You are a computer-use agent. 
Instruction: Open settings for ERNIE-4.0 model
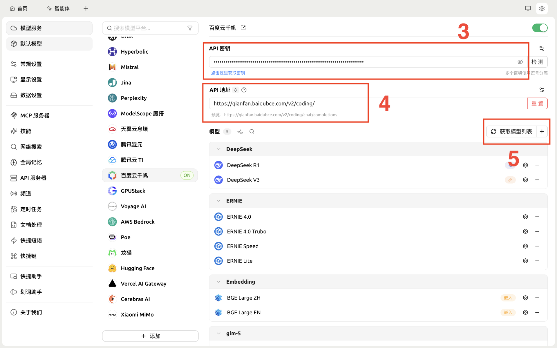point(525,217)
